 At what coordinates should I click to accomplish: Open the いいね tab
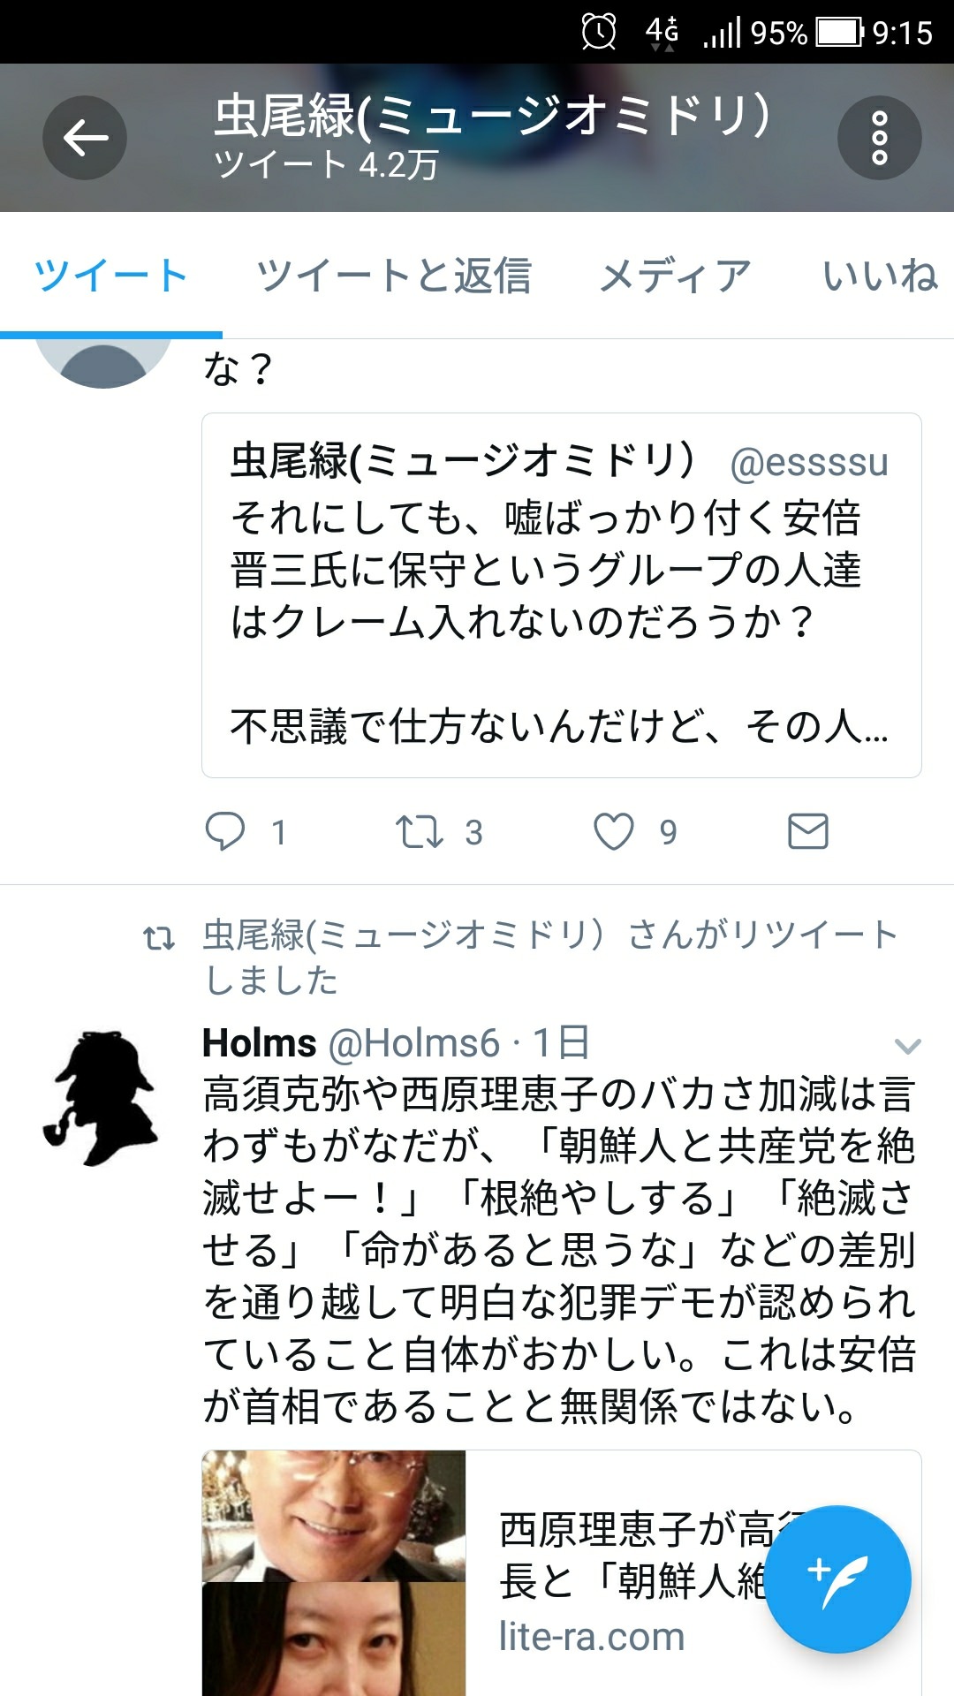881,276
